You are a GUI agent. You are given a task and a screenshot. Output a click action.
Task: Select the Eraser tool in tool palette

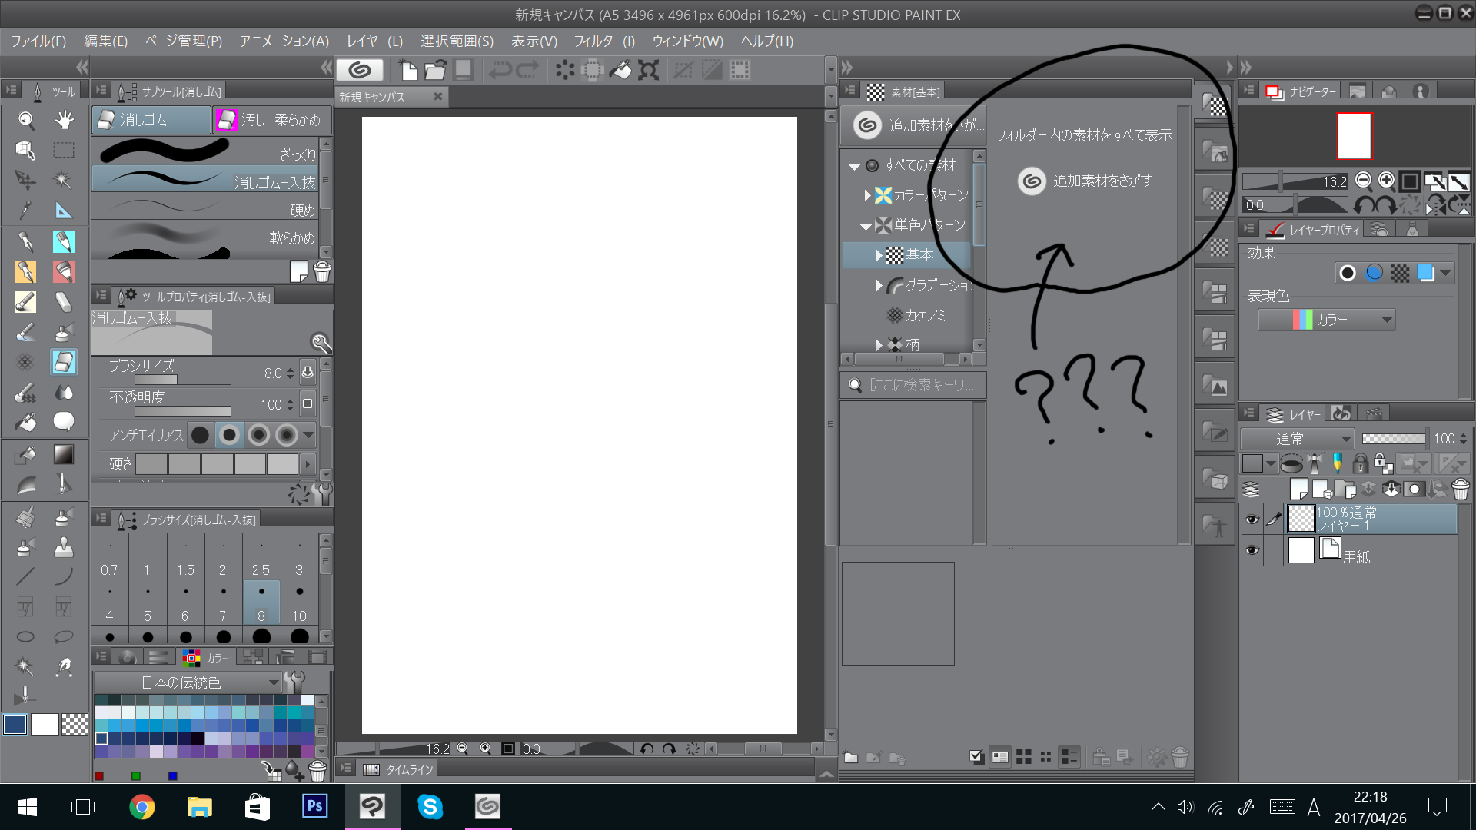[64, 361]
